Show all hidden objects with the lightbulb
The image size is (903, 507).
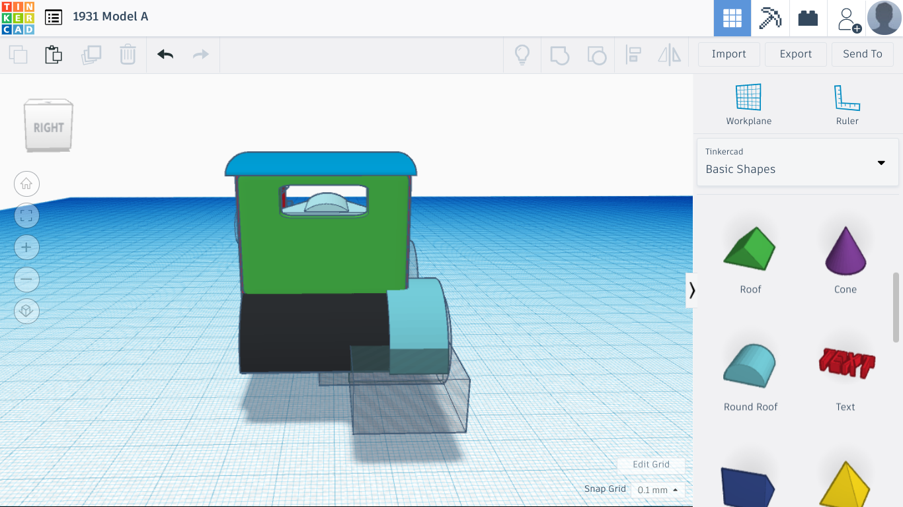coord(522,54)
